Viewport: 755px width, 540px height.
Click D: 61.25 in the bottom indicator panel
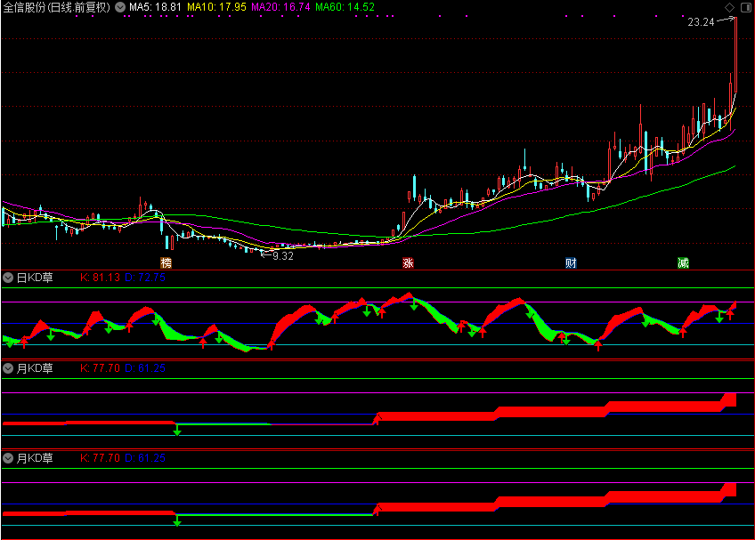tap(145, 457)
